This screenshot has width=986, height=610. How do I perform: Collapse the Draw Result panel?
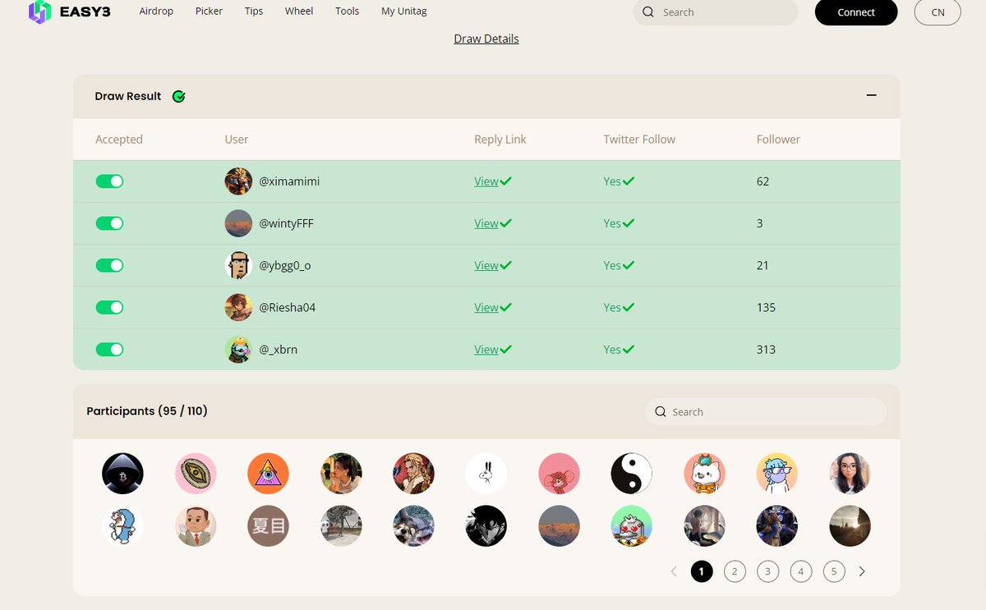(872, 96)
